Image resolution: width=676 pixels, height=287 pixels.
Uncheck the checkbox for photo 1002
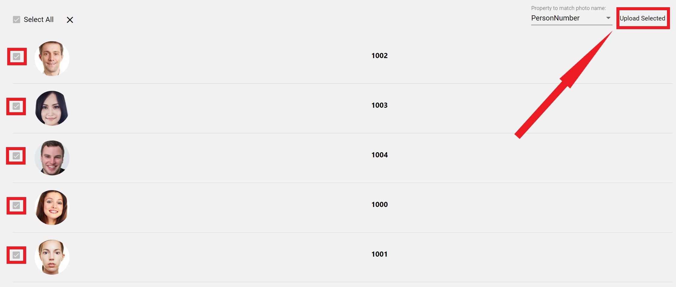tap(17, 57)
